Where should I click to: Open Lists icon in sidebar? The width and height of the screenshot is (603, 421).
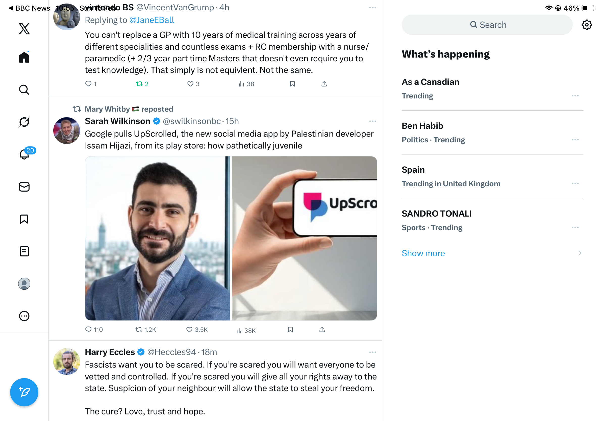pos(24,251)
